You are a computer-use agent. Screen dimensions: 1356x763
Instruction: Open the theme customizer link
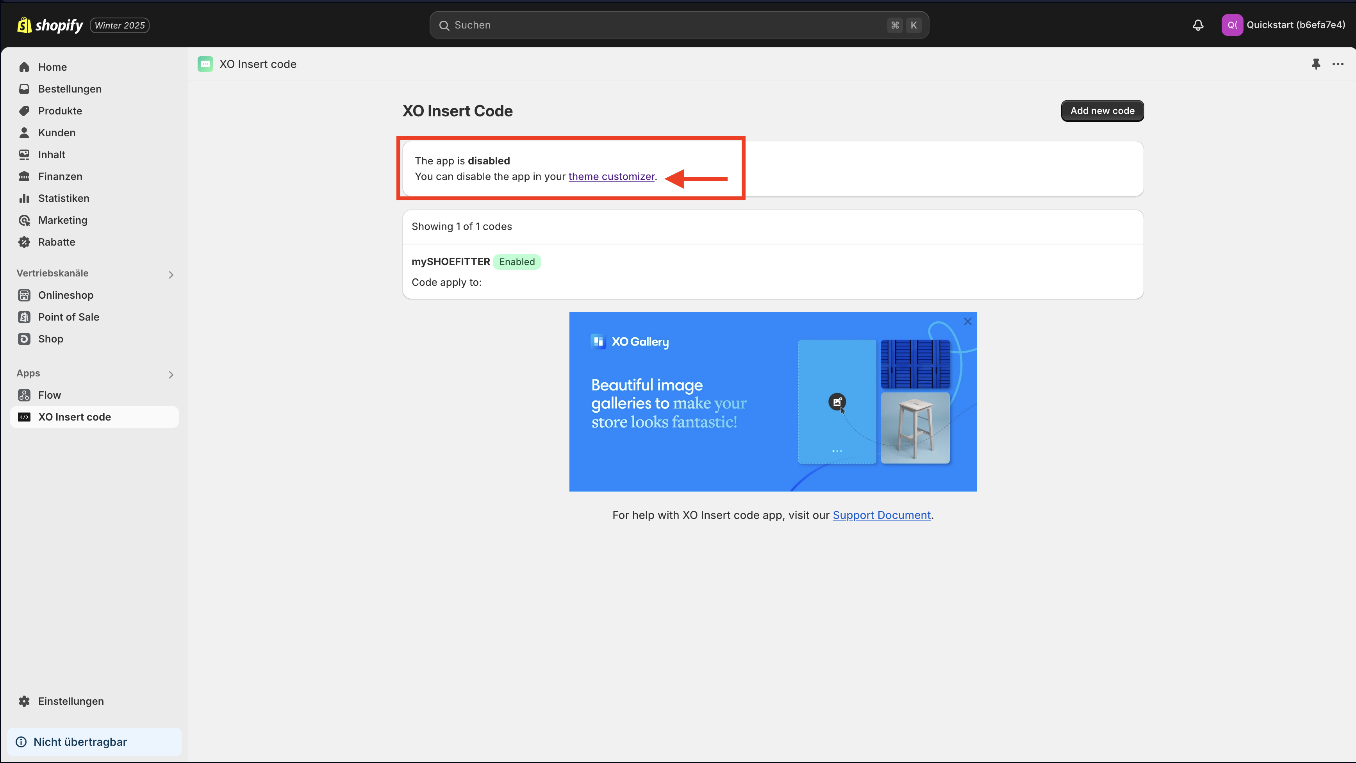coord(611,176)
